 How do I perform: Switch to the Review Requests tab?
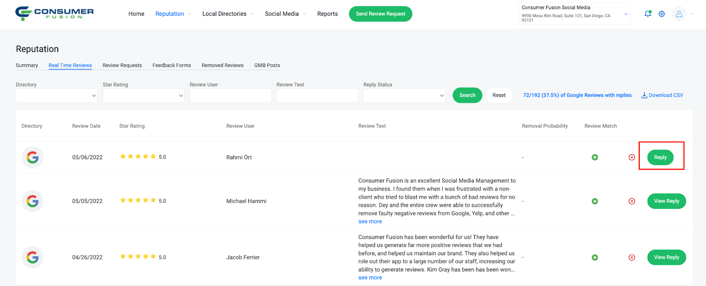click(122, 65)
